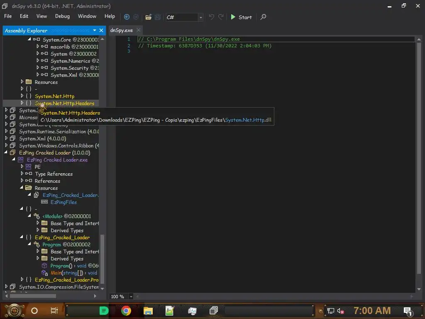Click the Base Type folder icon under <Module>

click(44, 223)
